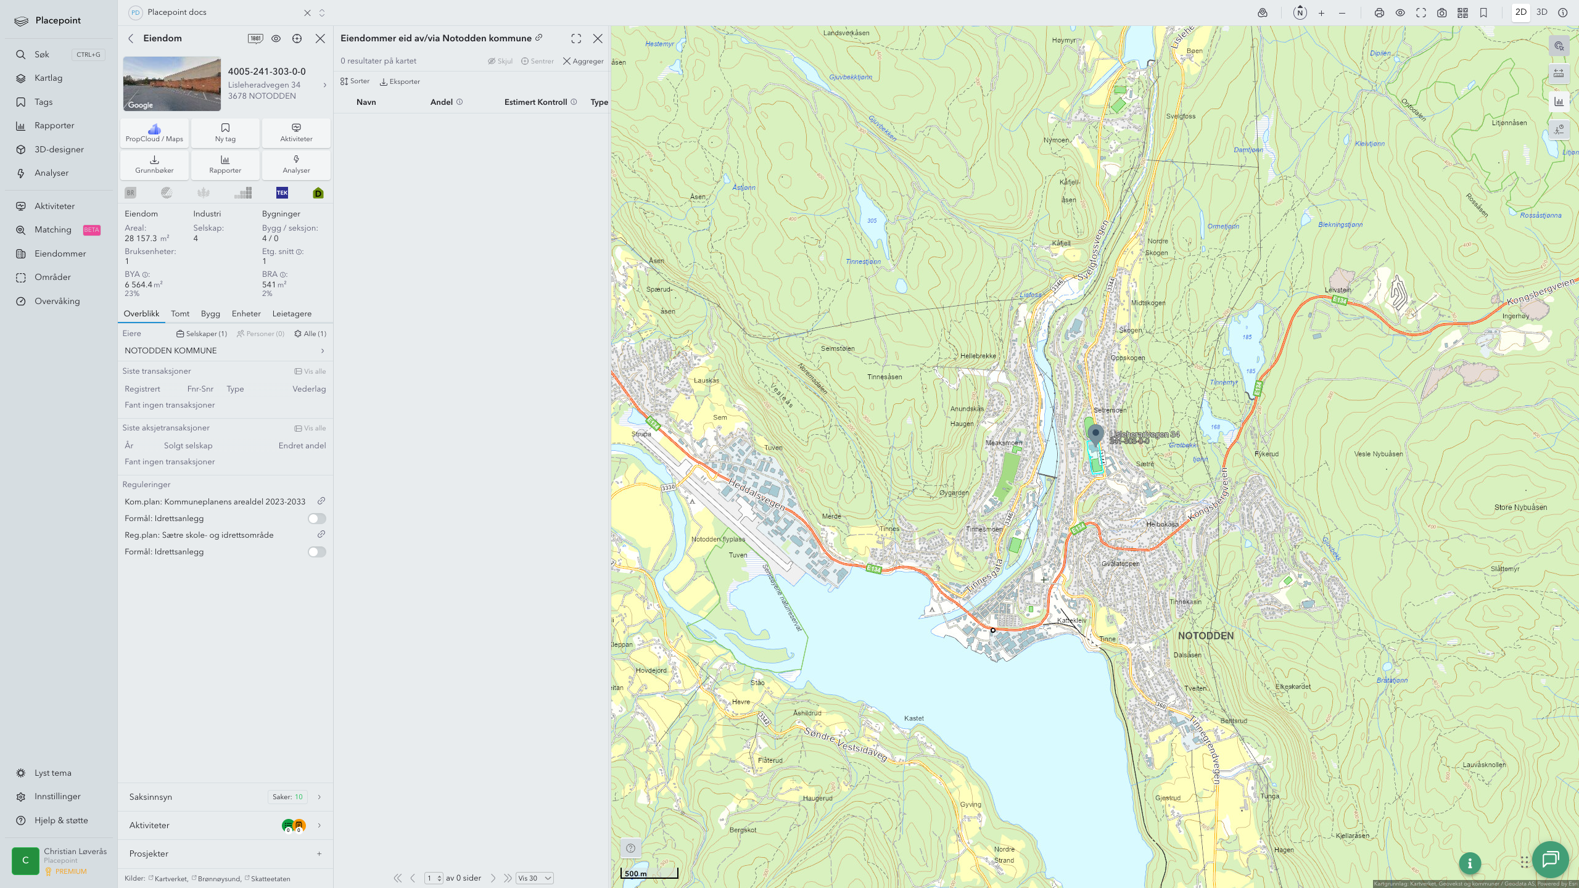Switch to the Leietagere tab

pyautogui.click(x=292, y=313)
